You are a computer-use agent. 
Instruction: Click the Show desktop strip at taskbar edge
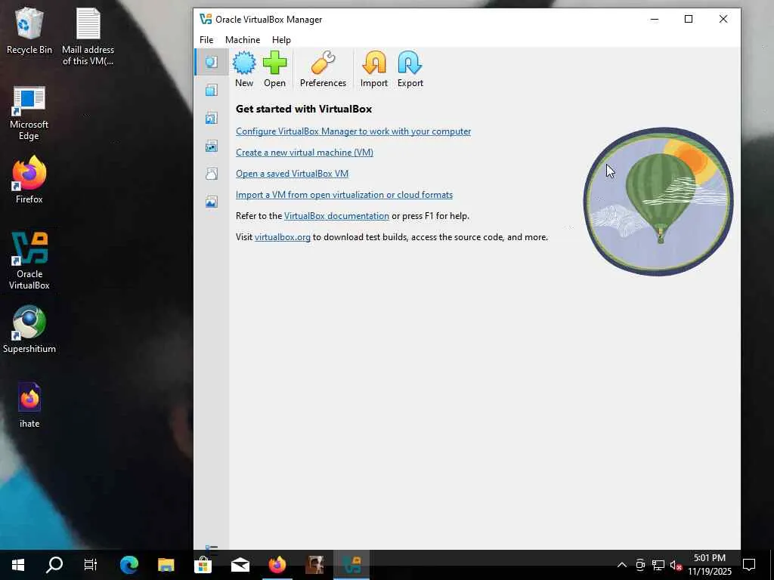coord(772,565)
